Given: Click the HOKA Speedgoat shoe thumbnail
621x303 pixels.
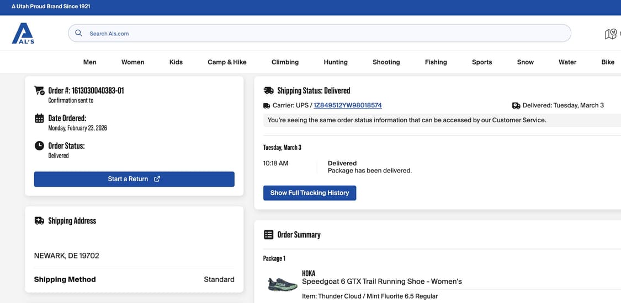Looking at the screenshot, I should pyautogui.click(x=282, y=284).
